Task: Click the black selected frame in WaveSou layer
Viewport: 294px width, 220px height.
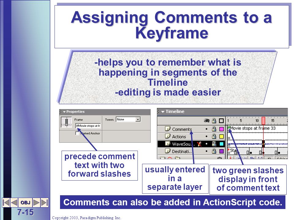Action: [x=263, y=144]
